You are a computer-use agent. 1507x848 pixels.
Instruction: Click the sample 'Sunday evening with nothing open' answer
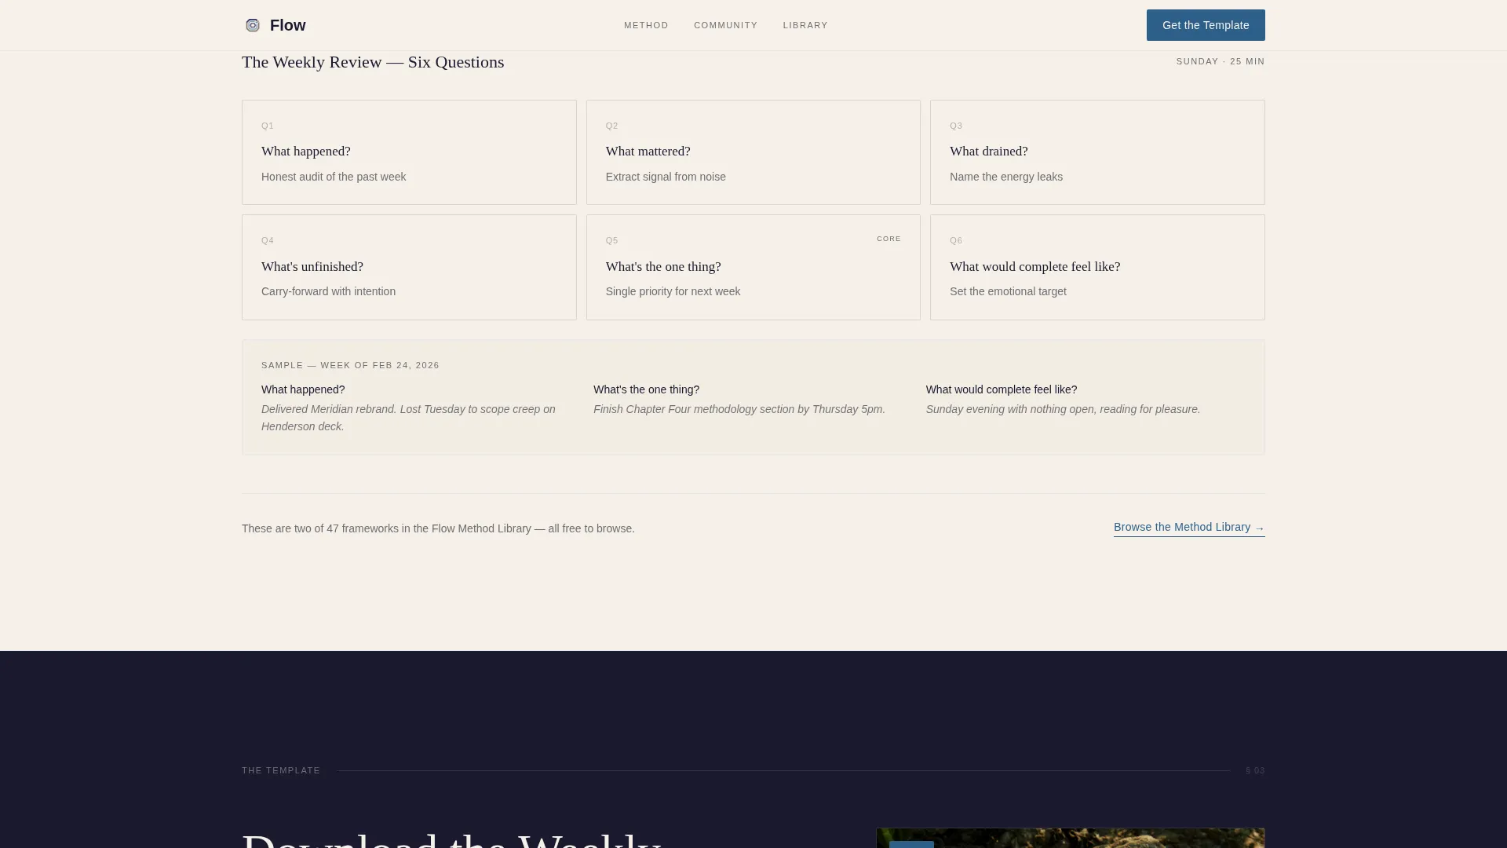[x=1063, y=409]
